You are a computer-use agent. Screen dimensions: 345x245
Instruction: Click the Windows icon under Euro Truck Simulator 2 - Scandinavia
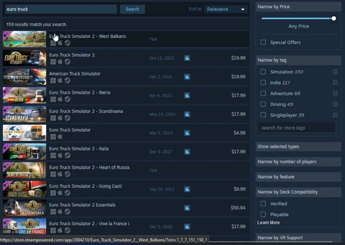click(53, 118)
